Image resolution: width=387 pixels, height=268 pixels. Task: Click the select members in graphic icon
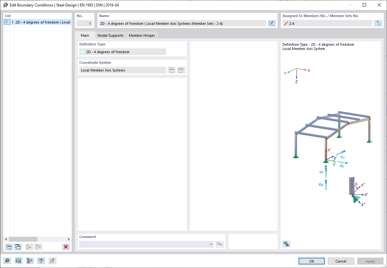pyautogui.click(x=378, y=24)
